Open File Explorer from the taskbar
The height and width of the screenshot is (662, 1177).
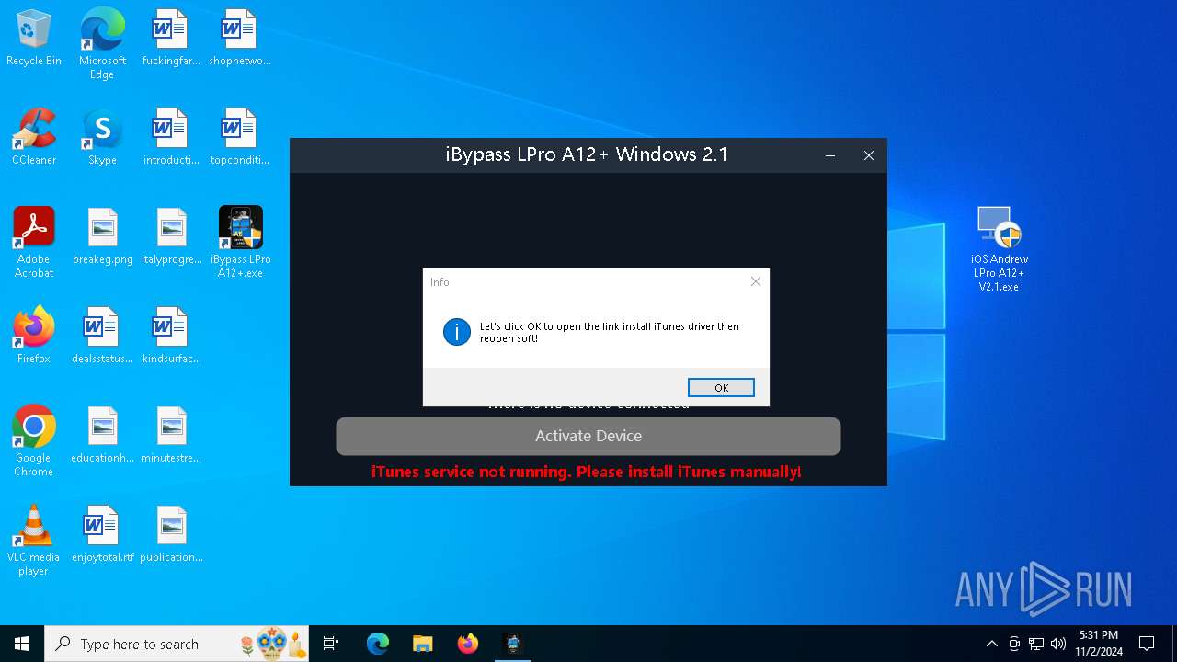422,644
